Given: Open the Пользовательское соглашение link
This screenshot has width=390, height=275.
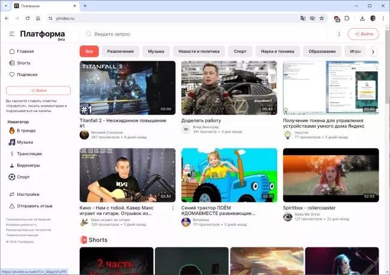Looking at the screenshot, I should [28, 219].
